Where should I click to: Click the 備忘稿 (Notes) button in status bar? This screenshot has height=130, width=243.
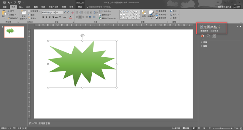click(176, 128)
